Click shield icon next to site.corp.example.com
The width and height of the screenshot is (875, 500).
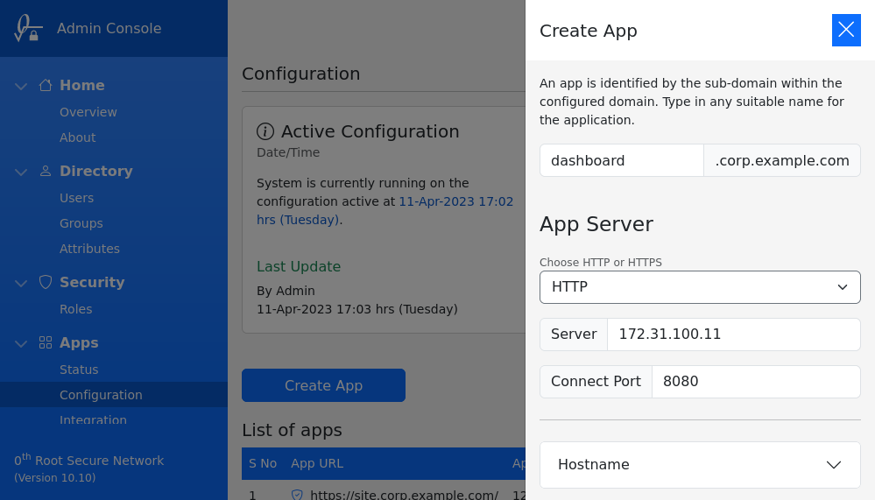(297, 495)
